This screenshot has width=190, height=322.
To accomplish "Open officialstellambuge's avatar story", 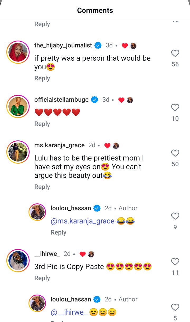I will [x=18, y=106].
